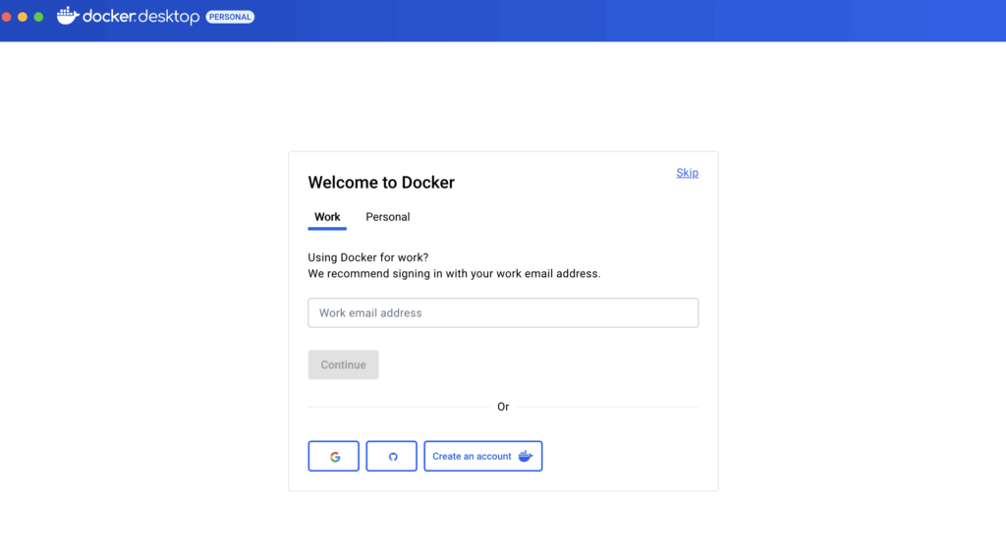Maximize the window with the green button
This screenshot has height=558, width=1006.
(38, 17)
